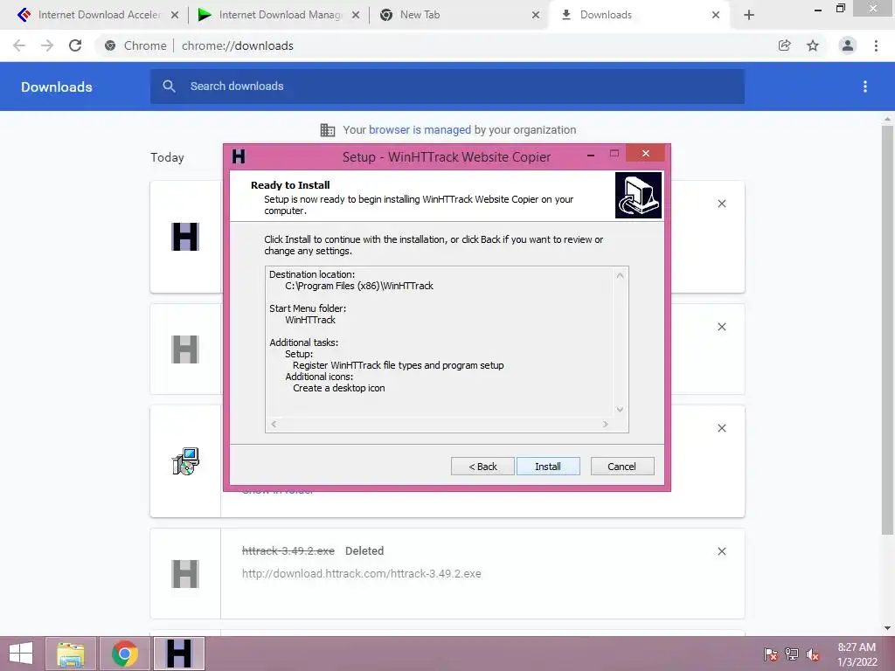Open the Windows Start button

pyautogui.click(x=21, y=654)
